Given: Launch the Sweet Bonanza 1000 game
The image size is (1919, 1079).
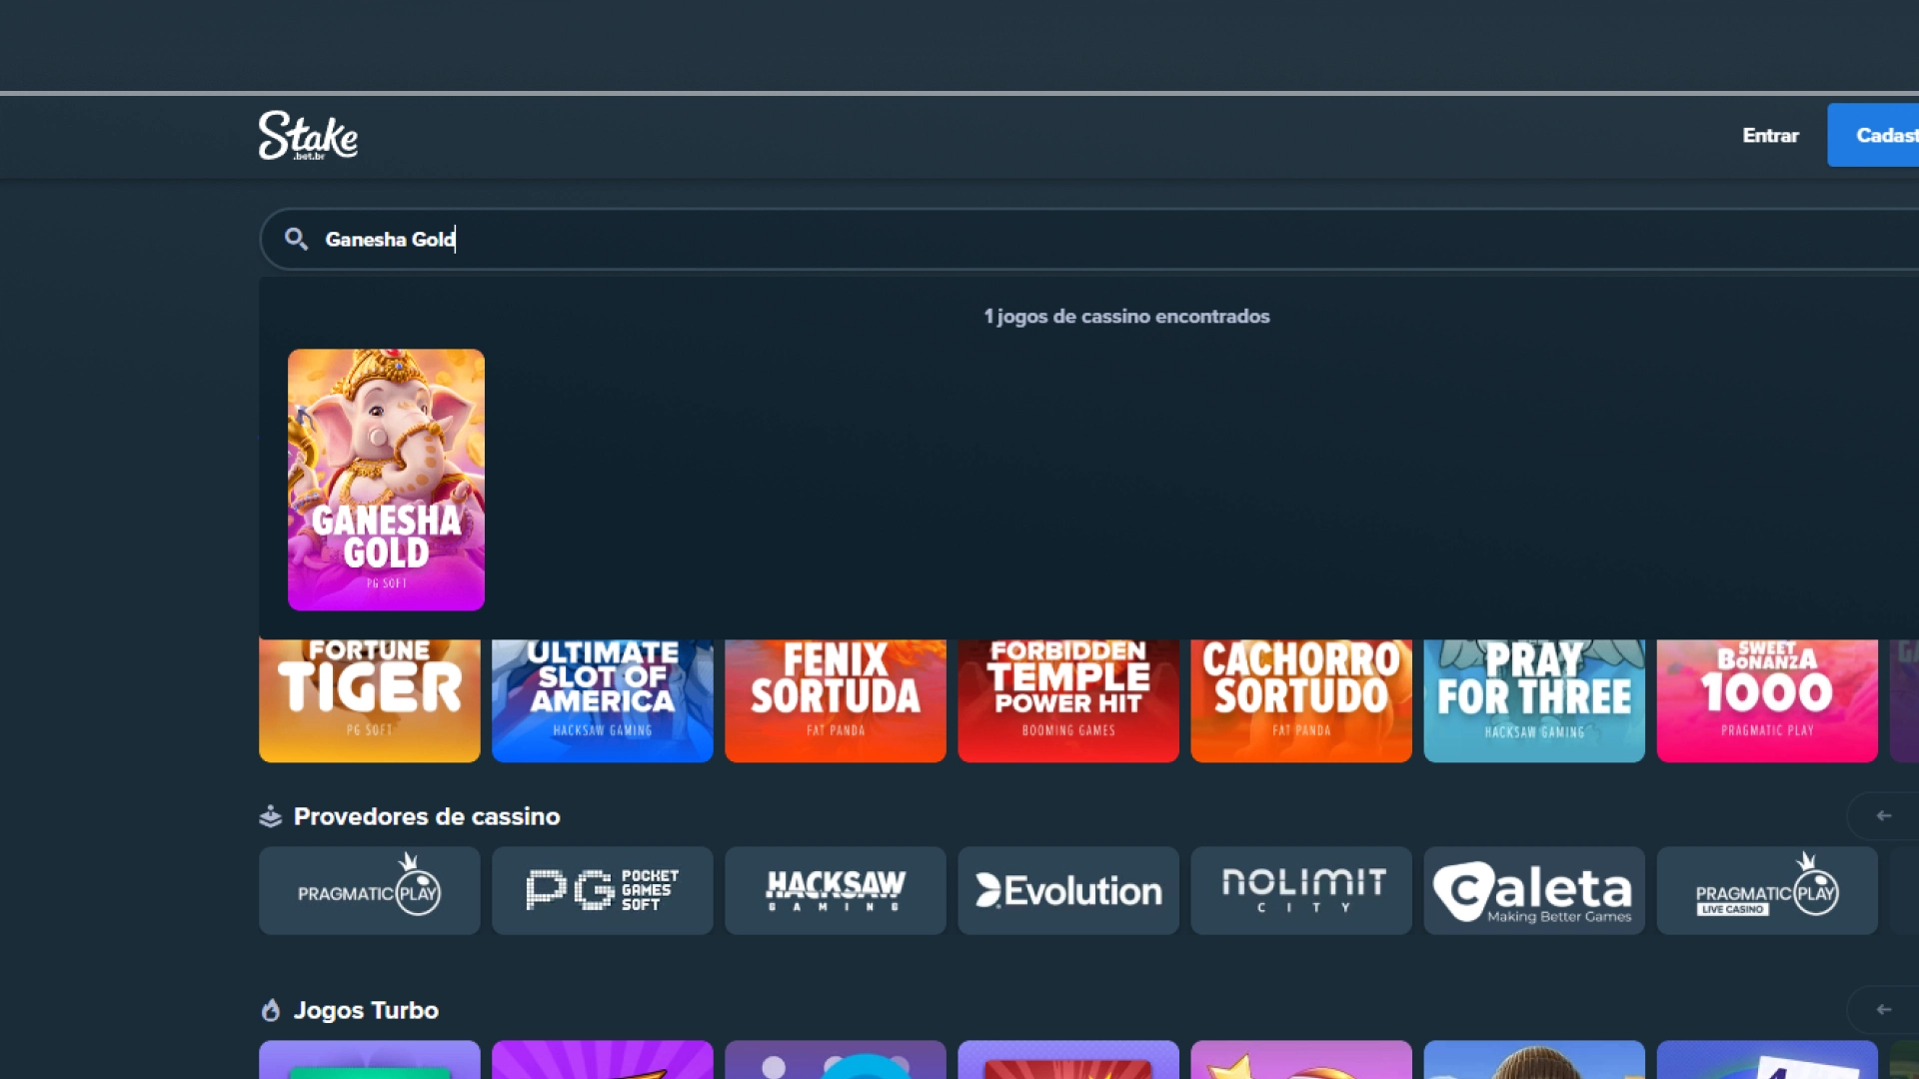Looking at the screenshot, I should click(x=1766, y=699).
